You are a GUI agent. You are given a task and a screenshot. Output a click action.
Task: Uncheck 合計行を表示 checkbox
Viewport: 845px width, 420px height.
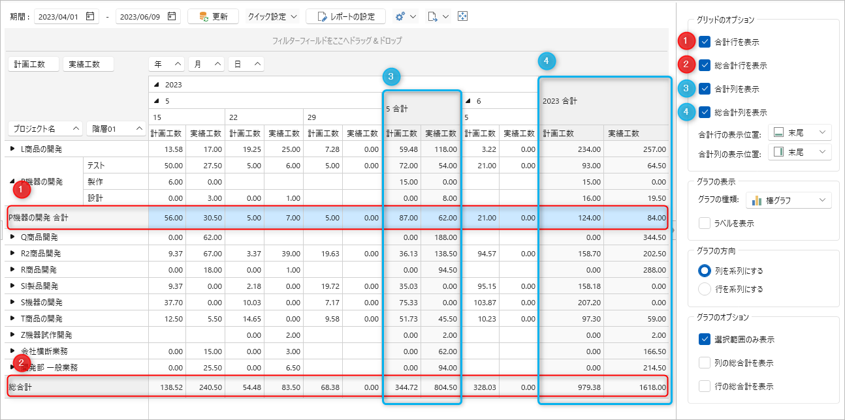tap(705, 42)
